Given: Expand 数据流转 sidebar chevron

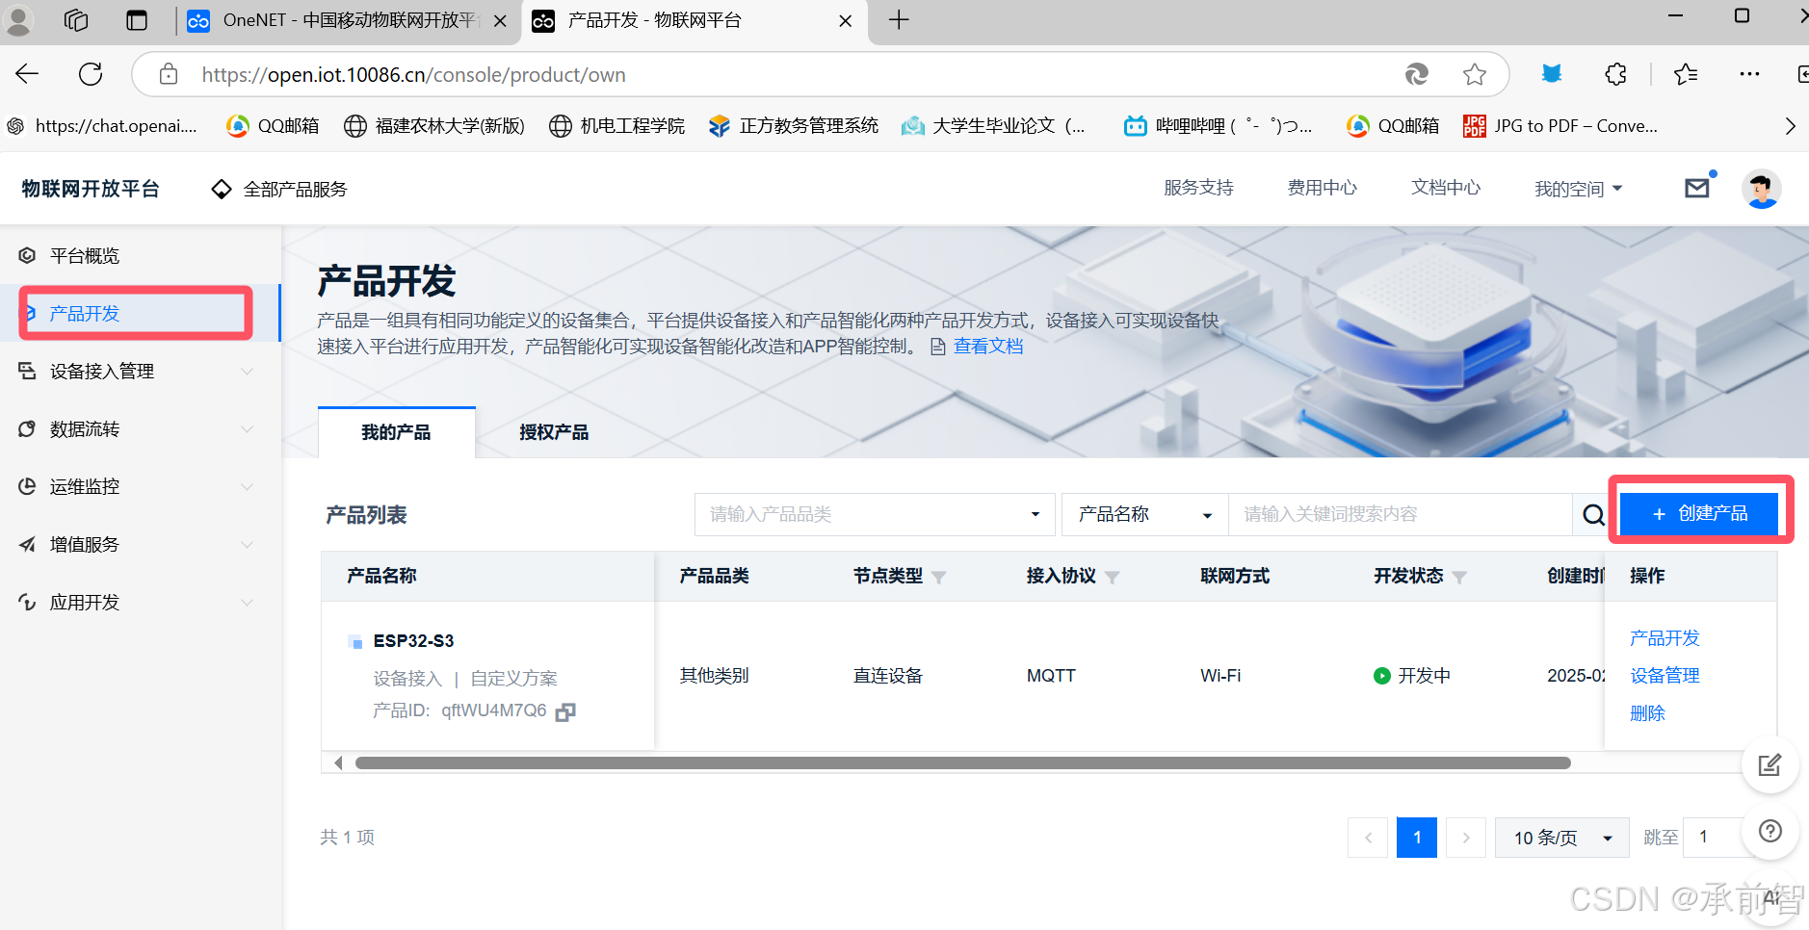Looking at the screenshot, I should coord(247,429).
